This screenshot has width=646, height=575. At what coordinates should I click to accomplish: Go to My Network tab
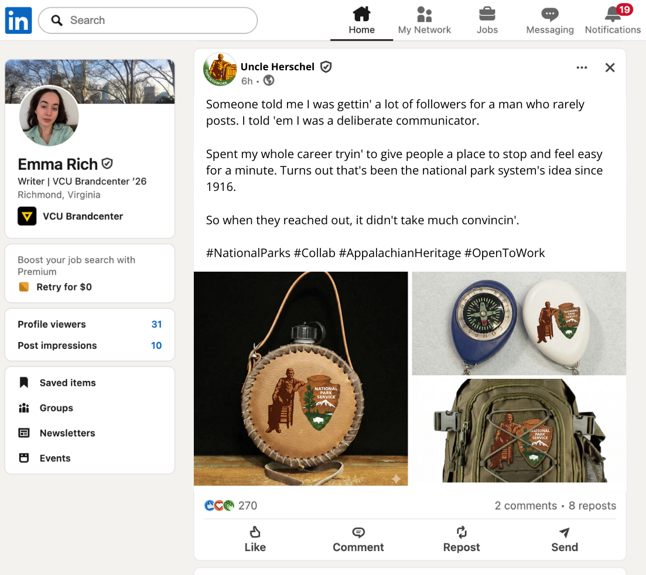coord(425,20)
